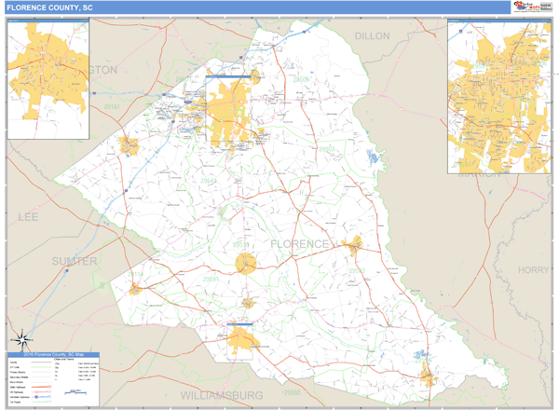This screenshot has width=559, height=410.
Task: Click the LEE county label
Action: pos(28,217)
